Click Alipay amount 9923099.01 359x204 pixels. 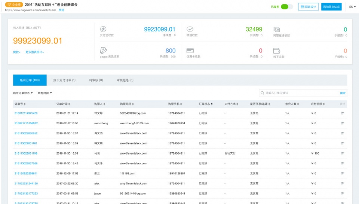(160, 29)
